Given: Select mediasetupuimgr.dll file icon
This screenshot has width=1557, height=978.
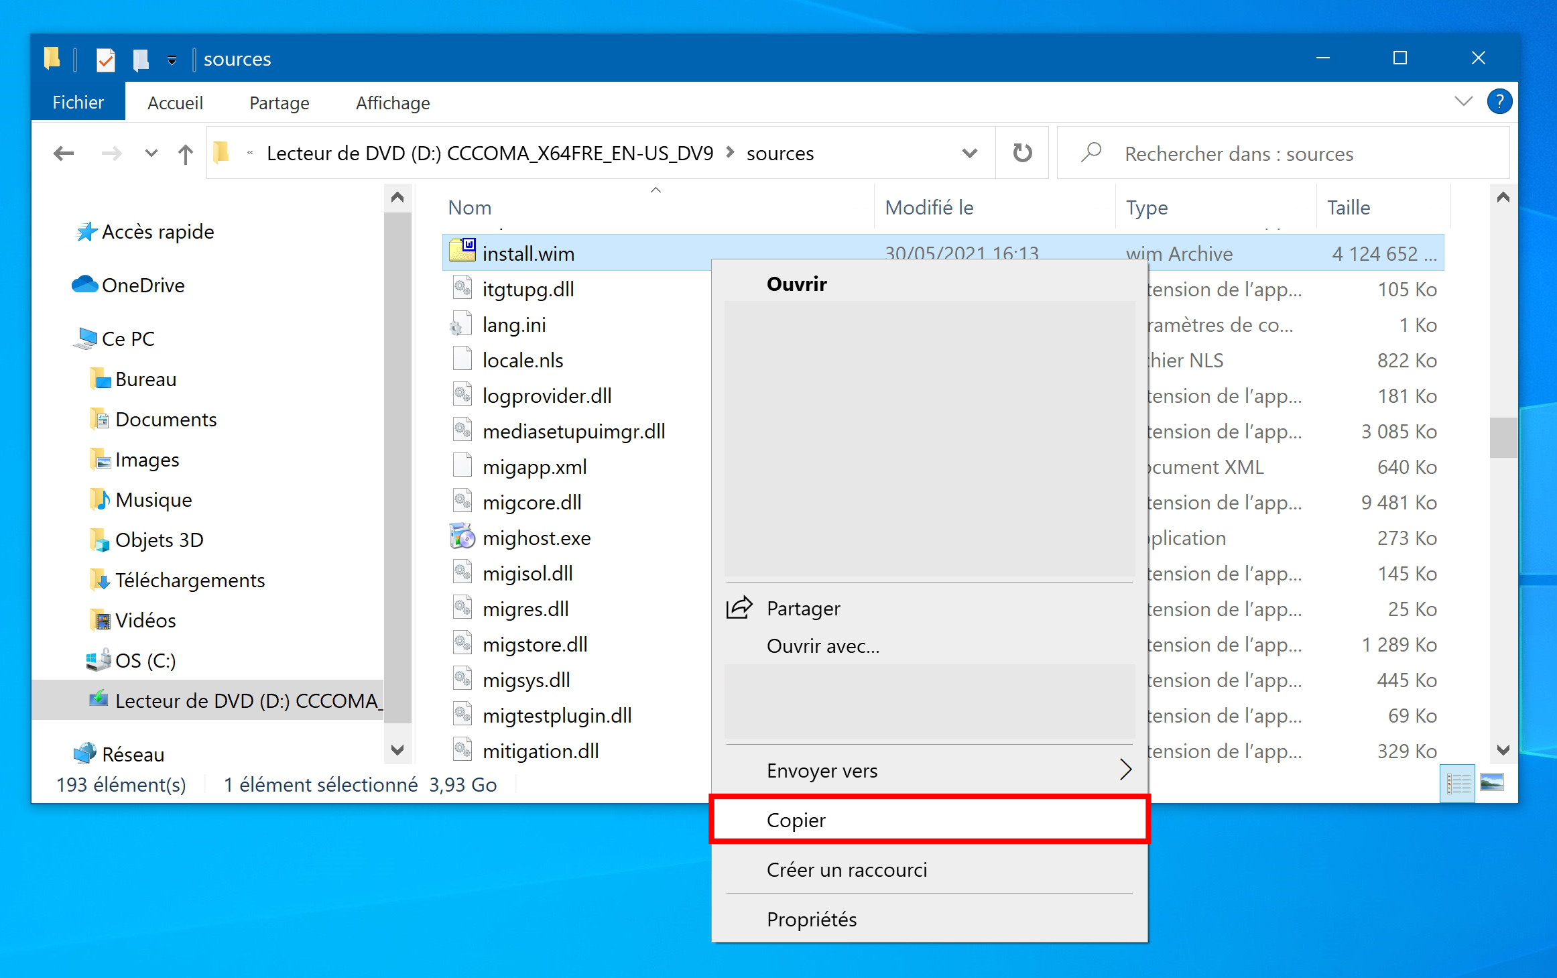Looking at the screenshot, I should pyautogui.click(x=462, y=429).
